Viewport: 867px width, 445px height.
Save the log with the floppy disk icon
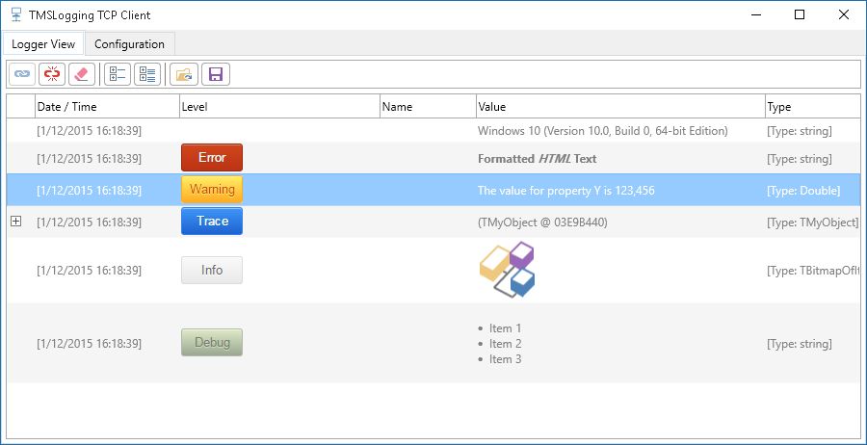(x=216, y=74)
